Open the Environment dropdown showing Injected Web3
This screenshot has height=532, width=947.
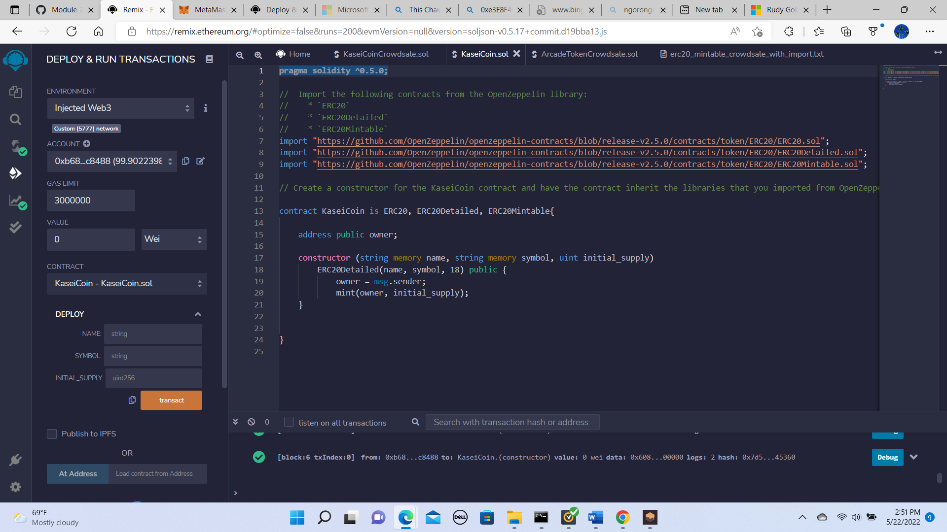pyautogui.click(x=120, y=108)
